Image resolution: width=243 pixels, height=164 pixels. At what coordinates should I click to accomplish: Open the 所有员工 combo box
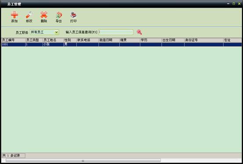pos(44,32)
